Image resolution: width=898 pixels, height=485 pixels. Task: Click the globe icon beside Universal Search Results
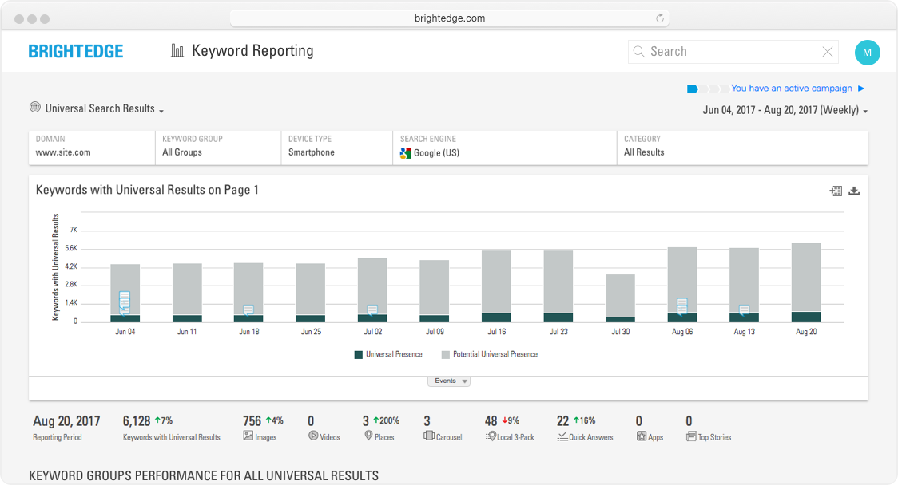pos(35,108)
